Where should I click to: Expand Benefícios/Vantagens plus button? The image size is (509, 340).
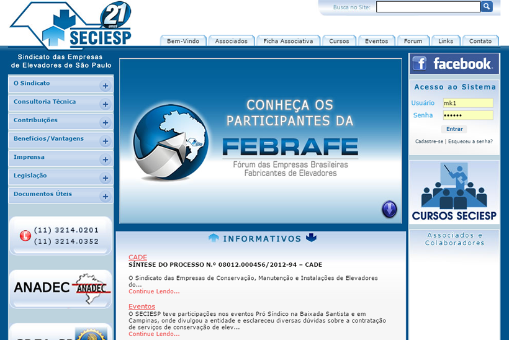click(x=105, y=141)
